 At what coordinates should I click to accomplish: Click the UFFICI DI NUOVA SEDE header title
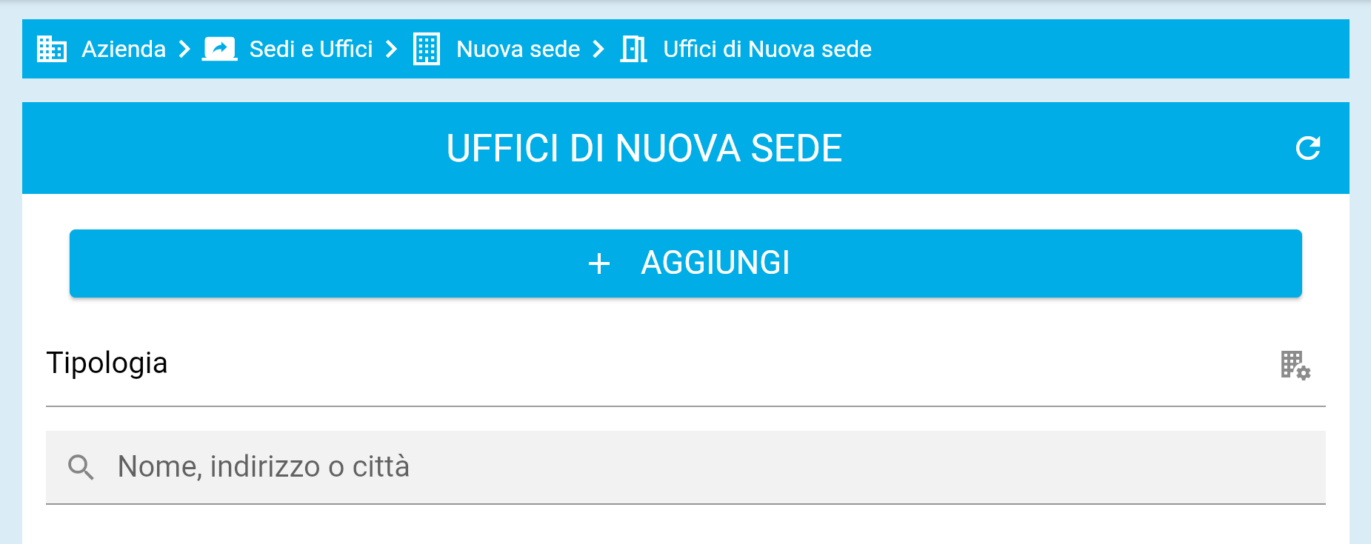[x=644, y=148]
